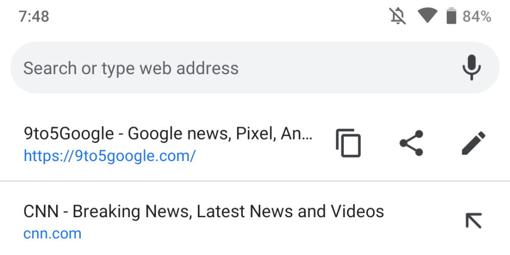Tap blank space right of cnn.com text

coord(256,235)
